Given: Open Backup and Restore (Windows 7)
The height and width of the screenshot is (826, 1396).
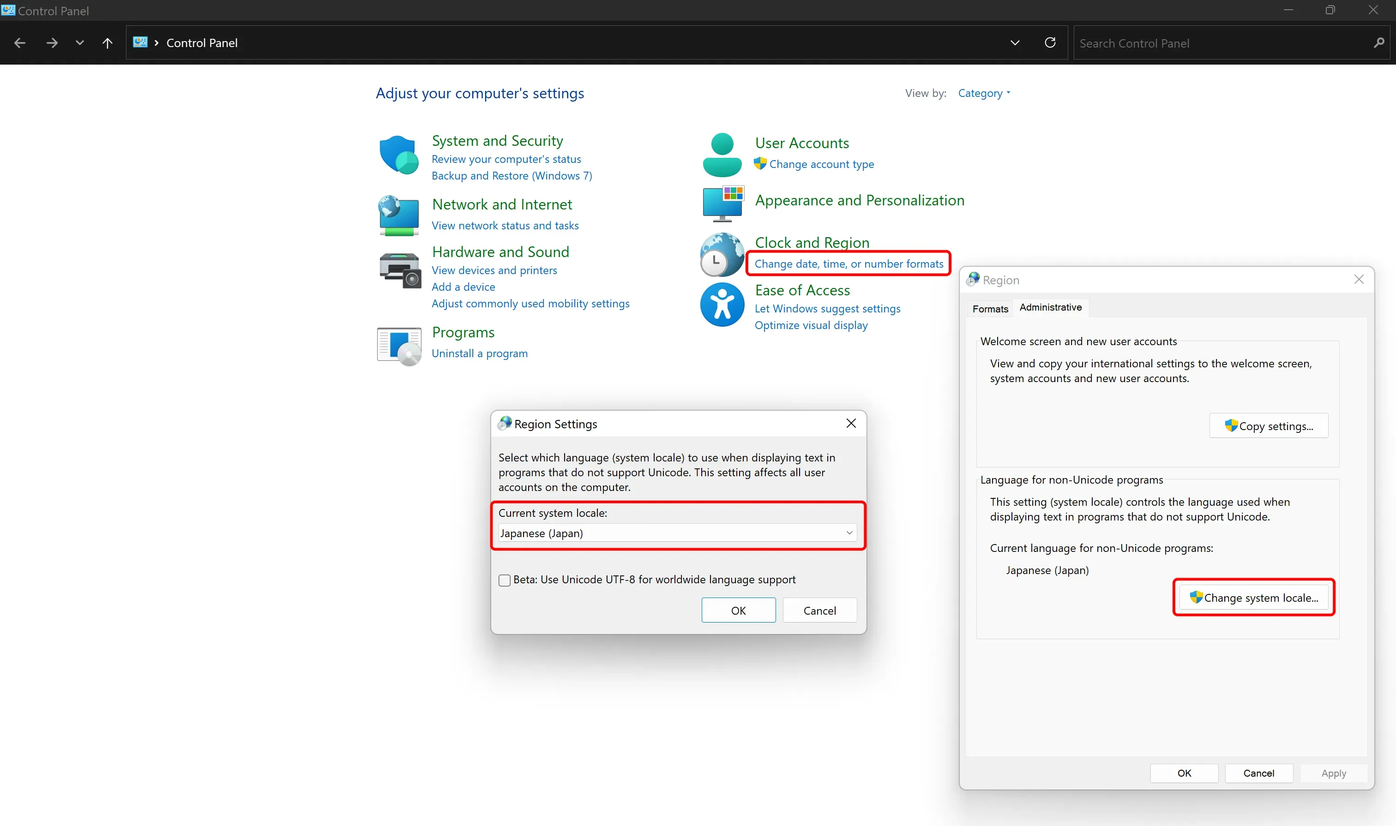Looking at the screenshot, I should (x=512, y=176).
